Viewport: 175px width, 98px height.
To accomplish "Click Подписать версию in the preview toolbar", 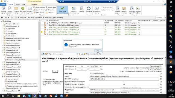I will click(x=91, y=54).
